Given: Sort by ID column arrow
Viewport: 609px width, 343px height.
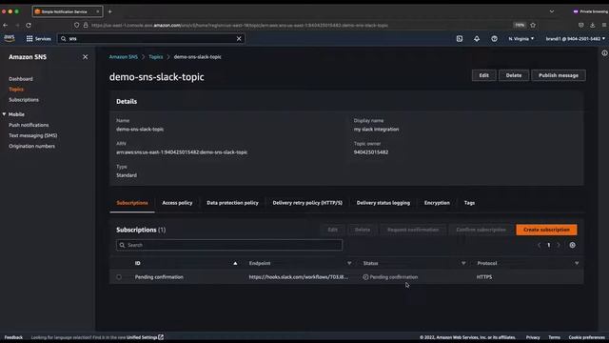Looking at the screenshot, I should coord(235,264).
